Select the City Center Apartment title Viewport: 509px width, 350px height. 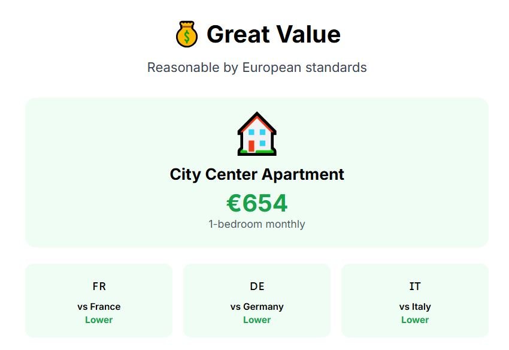(257, 174)
